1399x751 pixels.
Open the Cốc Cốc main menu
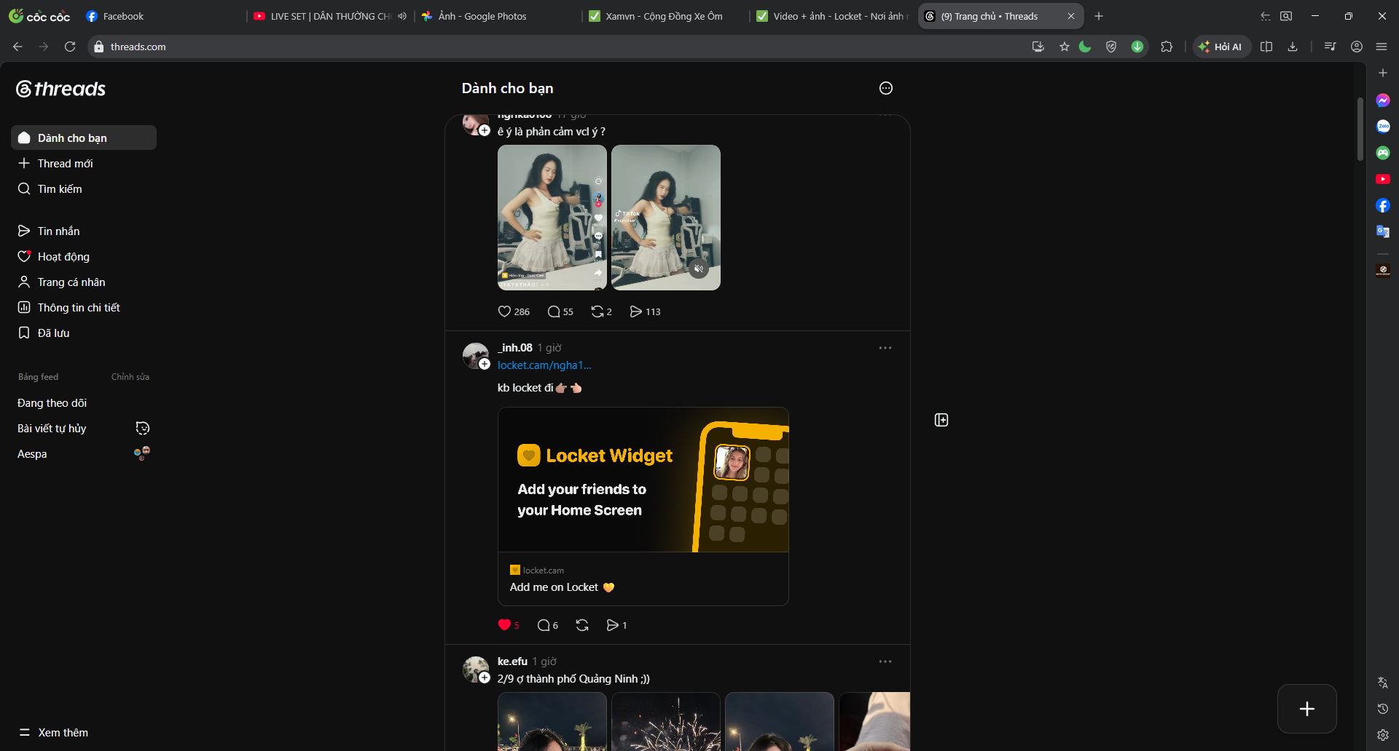(1382, 47)
